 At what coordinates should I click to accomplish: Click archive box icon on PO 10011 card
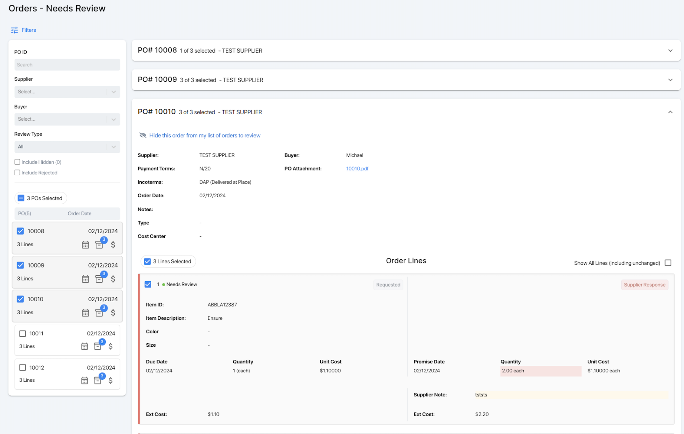[x=97, y=346]
